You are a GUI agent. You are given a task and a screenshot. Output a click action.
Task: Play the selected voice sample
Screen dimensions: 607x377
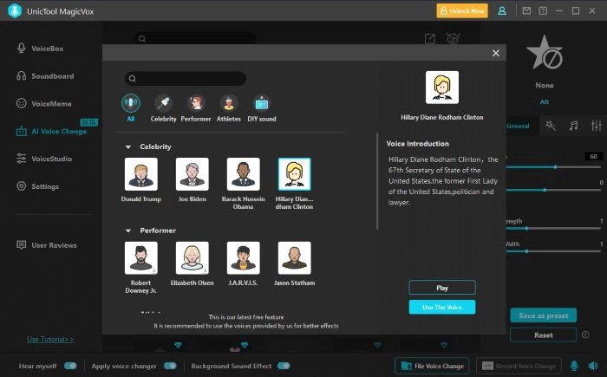click(x=442, y=288)
